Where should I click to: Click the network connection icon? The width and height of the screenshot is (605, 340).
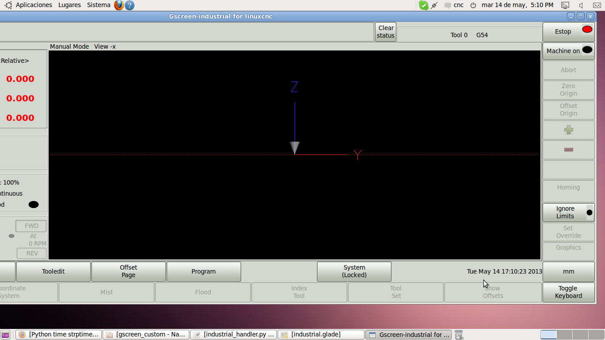pyautogui.click(x=434, y=5)
